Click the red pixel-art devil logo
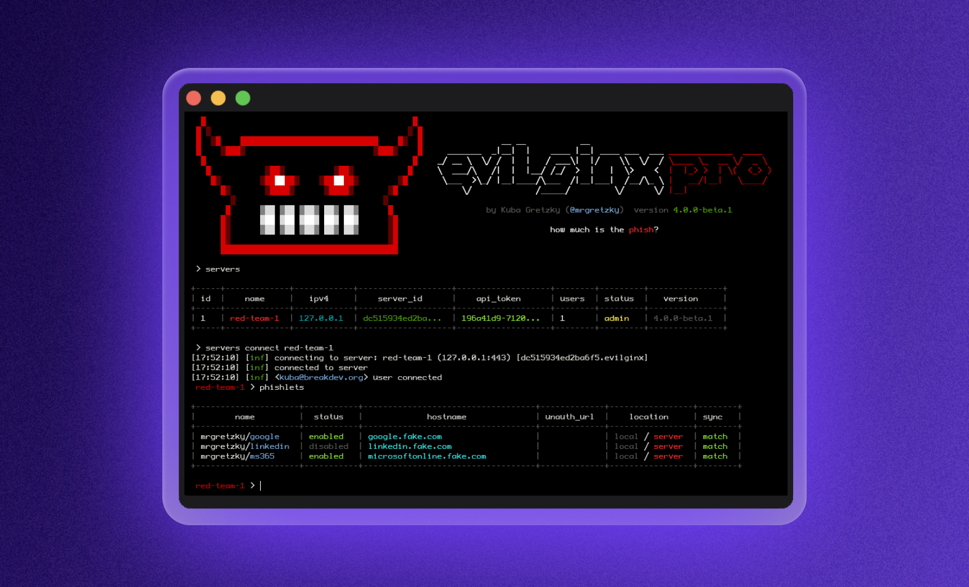Viewport: 969px width, 587px height. click(x=309, y=185)
